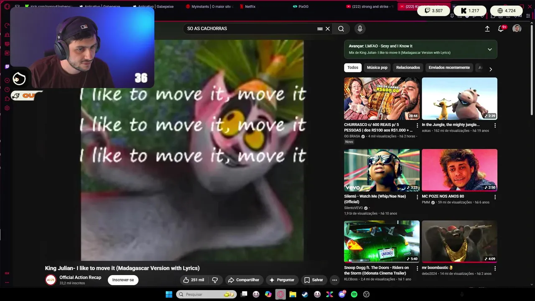
Task: Open Spotify from the taskbar
Action: [x=354, y=294]
